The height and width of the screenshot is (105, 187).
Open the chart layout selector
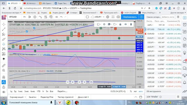[87, 17]
